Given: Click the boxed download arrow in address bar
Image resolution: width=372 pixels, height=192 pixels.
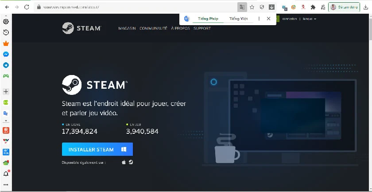Looking at the screenshot, I should pos(271,7).
